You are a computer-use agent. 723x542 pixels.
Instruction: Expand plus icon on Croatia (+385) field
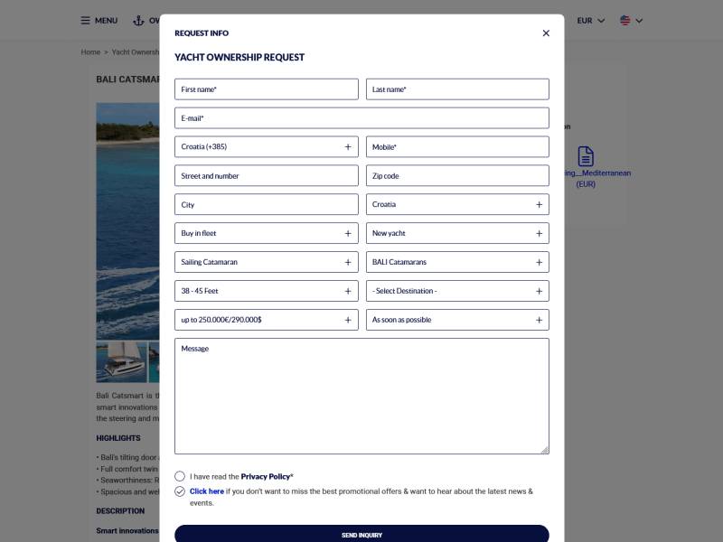coord(348,146)
